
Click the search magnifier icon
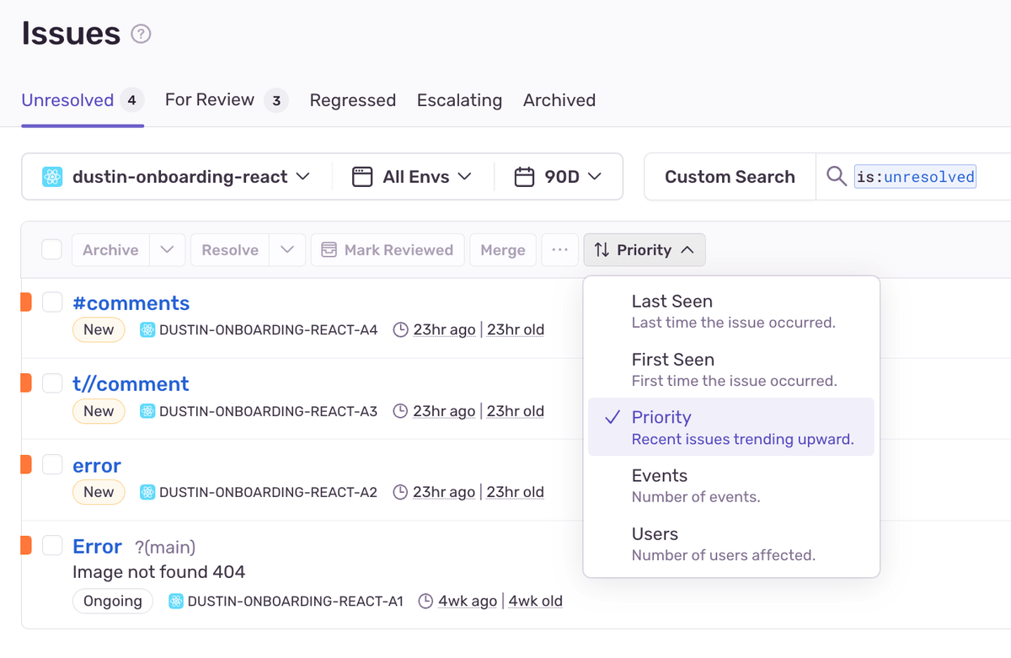click(836, 176)
